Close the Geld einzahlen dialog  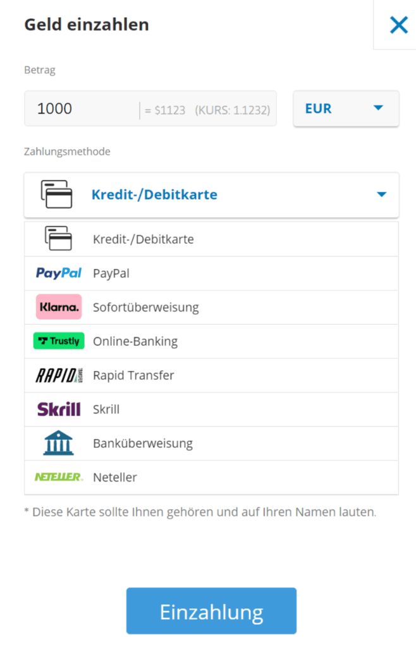pyautogui.click(x=398, y=25)
